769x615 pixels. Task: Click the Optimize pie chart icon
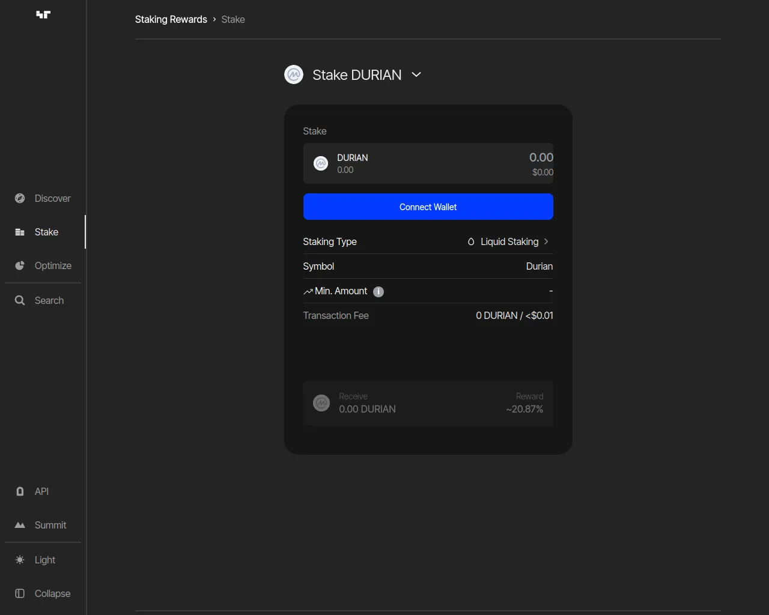(20, 265)
